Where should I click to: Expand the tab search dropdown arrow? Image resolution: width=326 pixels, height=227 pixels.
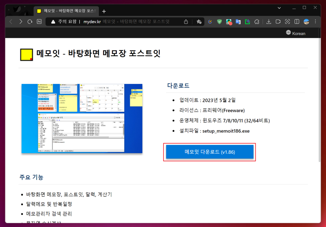pyautogui.click(x=279, y=8)
